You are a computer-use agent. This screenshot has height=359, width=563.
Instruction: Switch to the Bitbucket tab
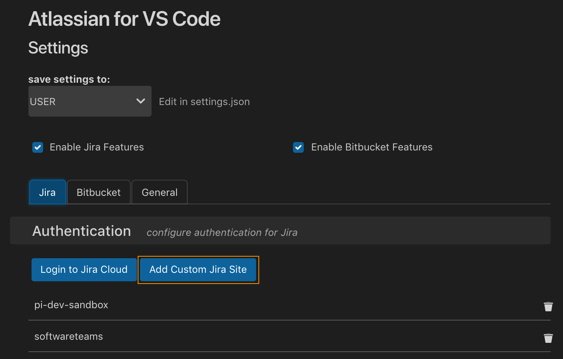click(98, 192)
